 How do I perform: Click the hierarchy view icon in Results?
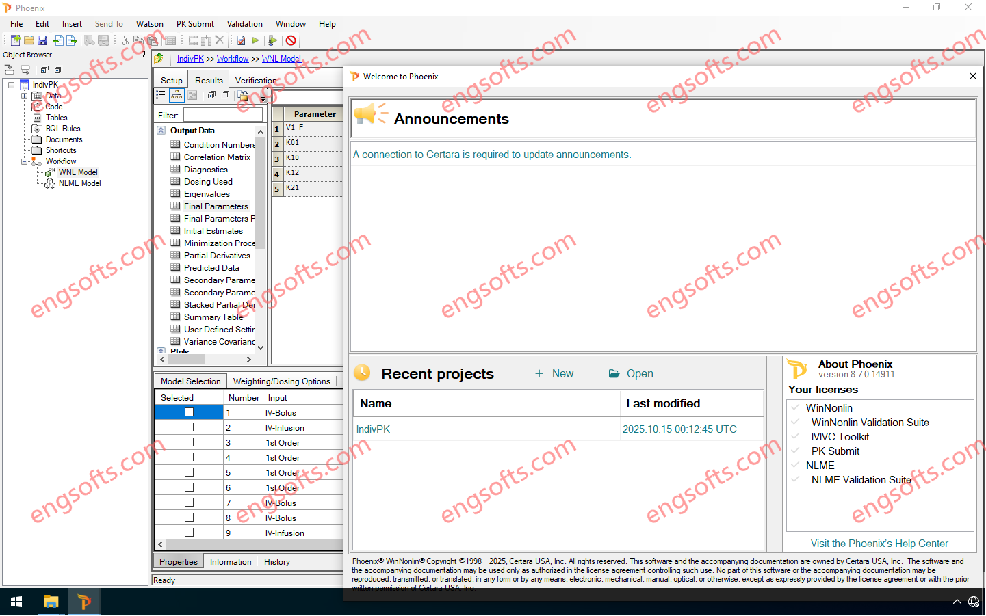[161, 96]
